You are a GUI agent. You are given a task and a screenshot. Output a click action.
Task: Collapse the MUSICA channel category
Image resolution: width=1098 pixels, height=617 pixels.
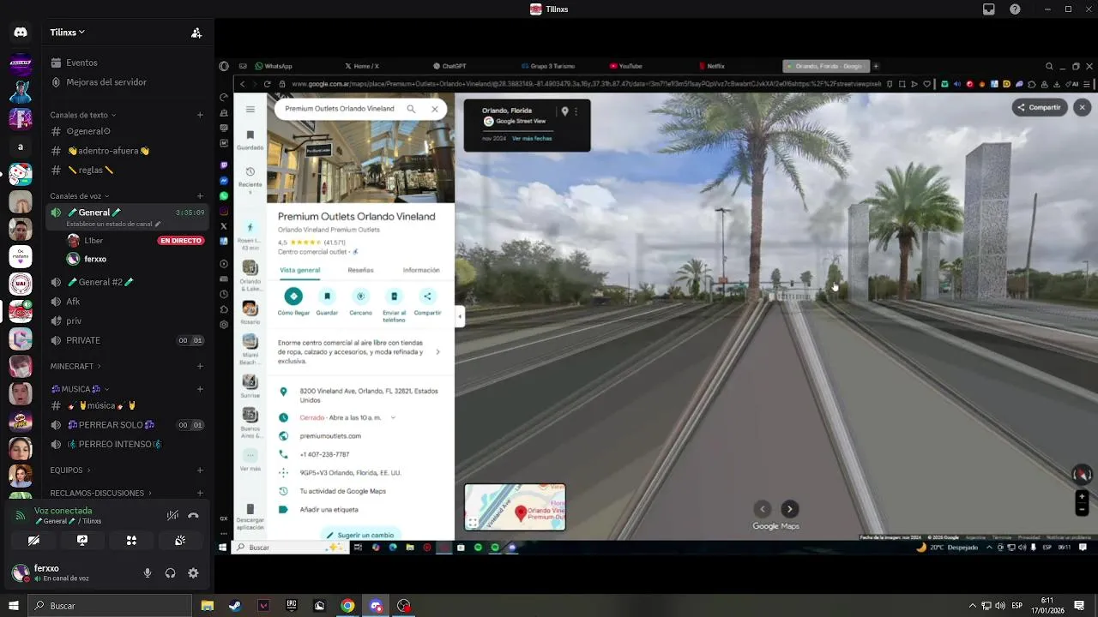pyautogui.click(x=81, y=389)
